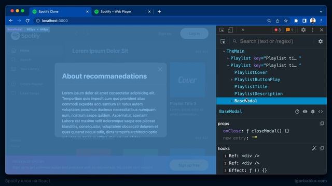Click the BaseModal component name header
The height and width of the screenshot is (186, 332).
[x=230, y=112]
